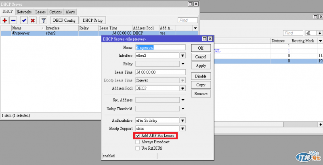Screen dimensions: 323x165
Task: Click the Delay Threshold input field
Action: 157,109
